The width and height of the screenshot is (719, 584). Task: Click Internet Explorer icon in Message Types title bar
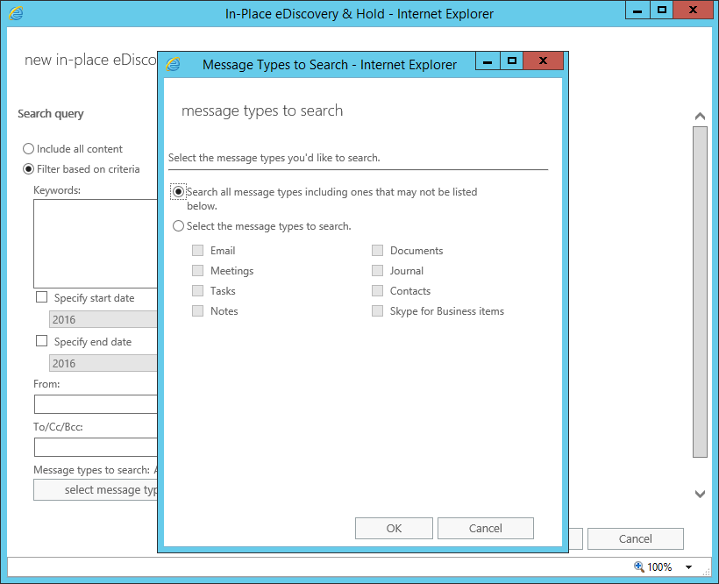[x=174, y=64]
